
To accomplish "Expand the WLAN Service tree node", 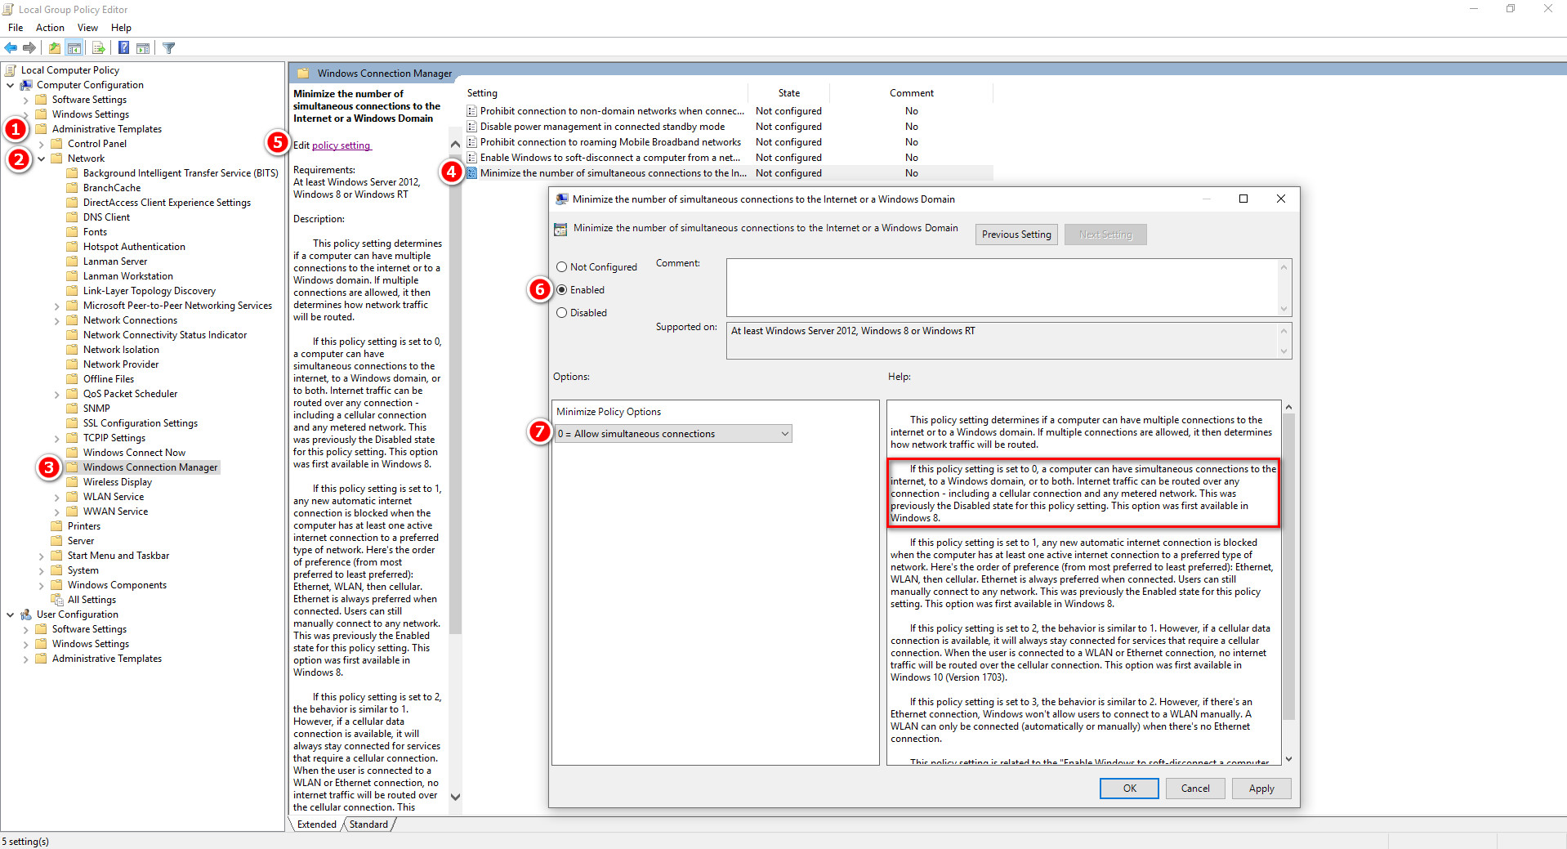I will tap(56, 497).
